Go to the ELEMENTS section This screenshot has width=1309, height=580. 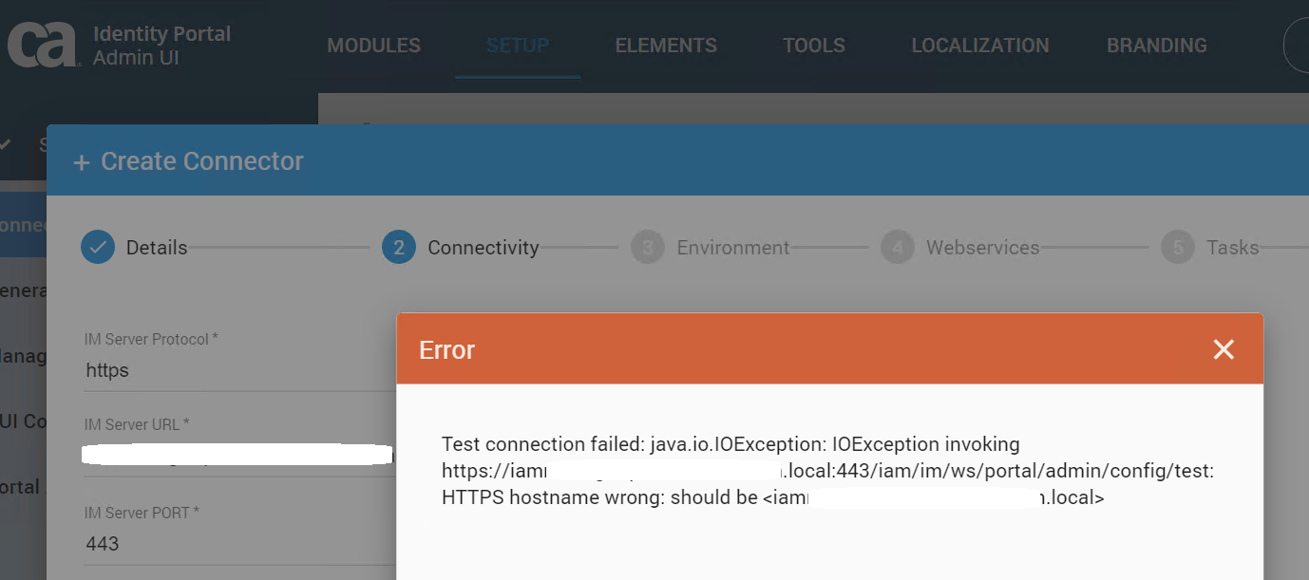click(x=666, y=46)
